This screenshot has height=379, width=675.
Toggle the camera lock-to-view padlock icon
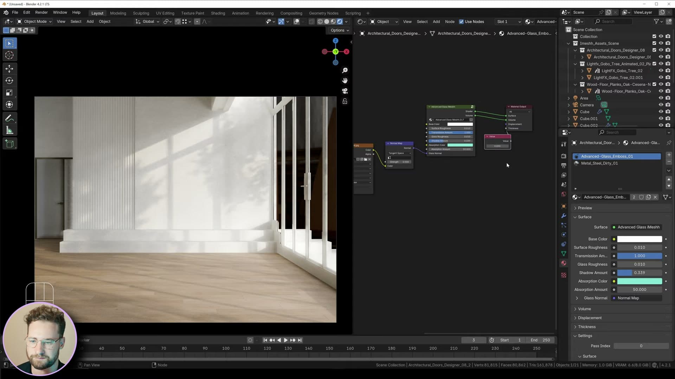(345, 101)
